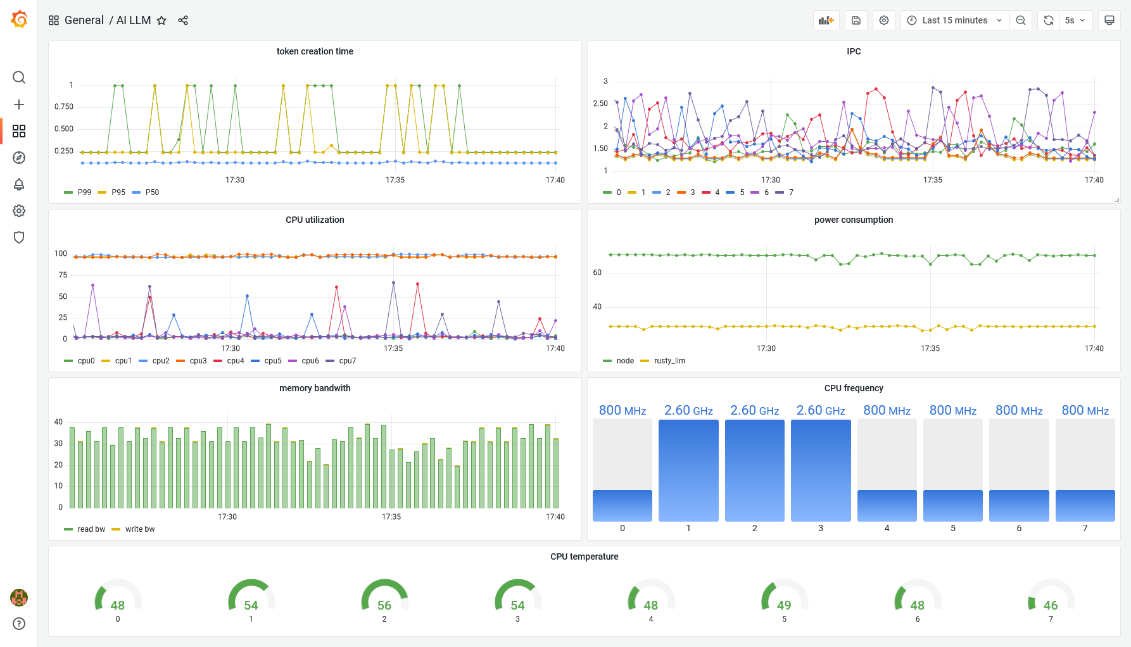Toggle cpu0 series in CPU utilization legend
1131x647 pixels.
[x=86, y=361]
